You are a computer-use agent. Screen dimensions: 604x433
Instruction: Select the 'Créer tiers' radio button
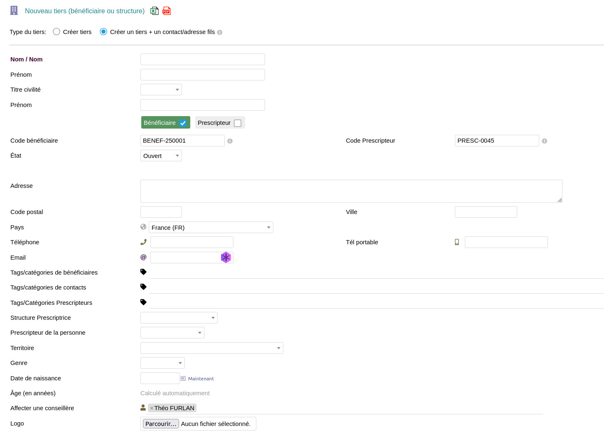click(x=56, y=32)
